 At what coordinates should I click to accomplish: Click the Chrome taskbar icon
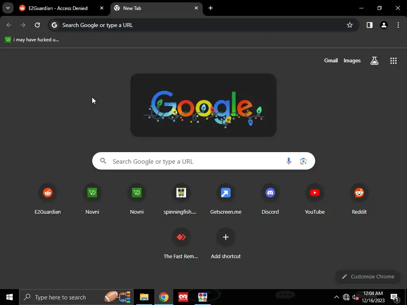(164, 297)
